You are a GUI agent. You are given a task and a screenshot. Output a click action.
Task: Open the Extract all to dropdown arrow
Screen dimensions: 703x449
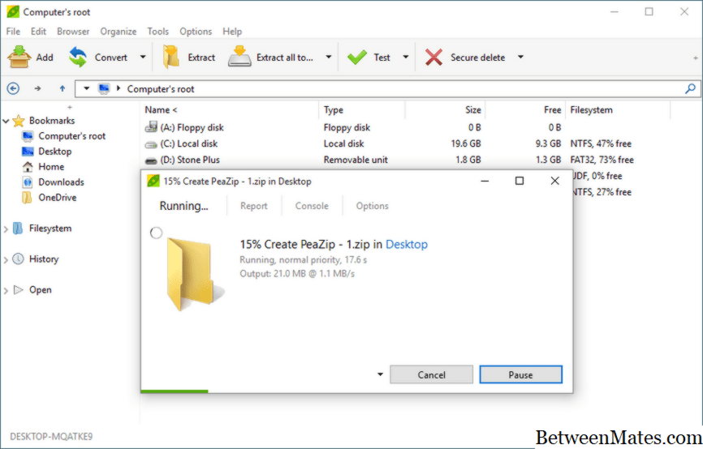(329, 57)
